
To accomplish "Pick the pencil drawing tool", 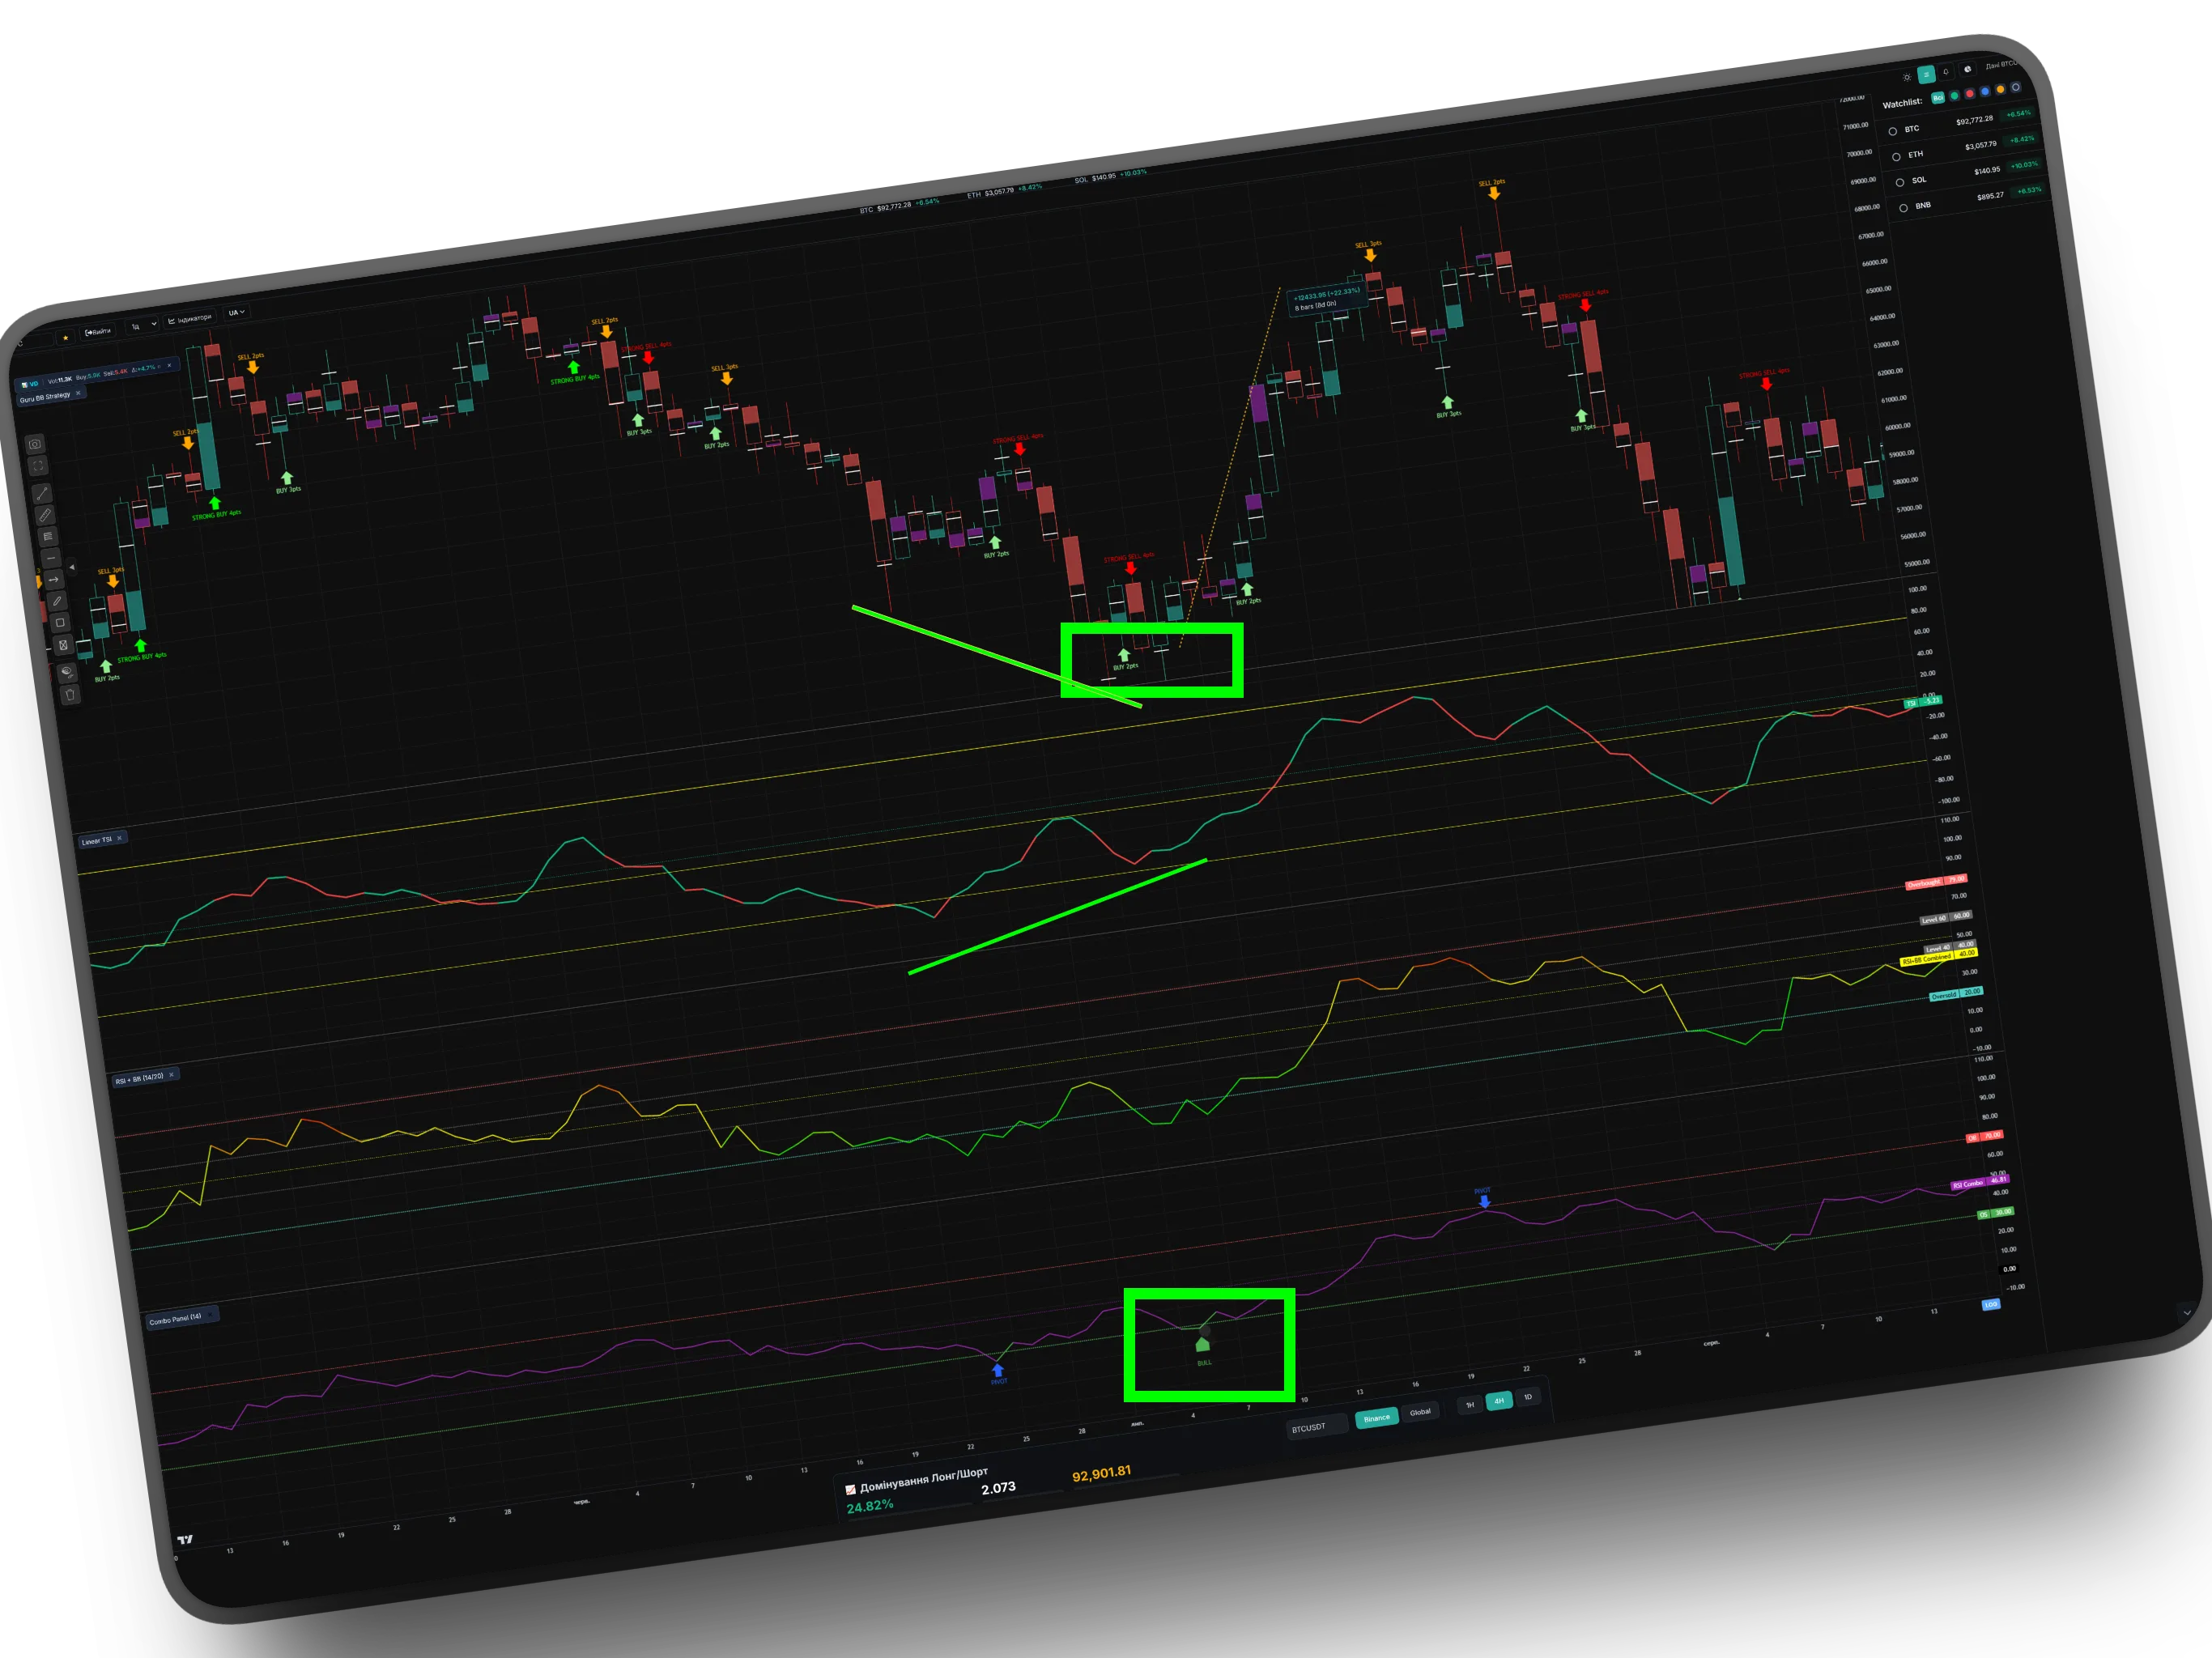I will (57, 601).
